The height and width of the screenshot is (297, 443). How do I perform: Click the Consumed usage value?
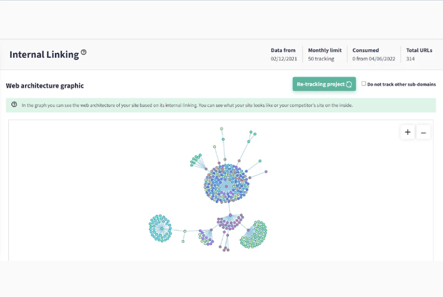click(373, 59)
